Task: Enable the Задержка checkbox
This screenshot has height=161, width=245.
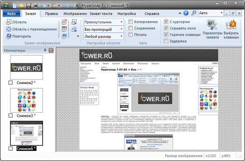Action: tap(166, 41)
